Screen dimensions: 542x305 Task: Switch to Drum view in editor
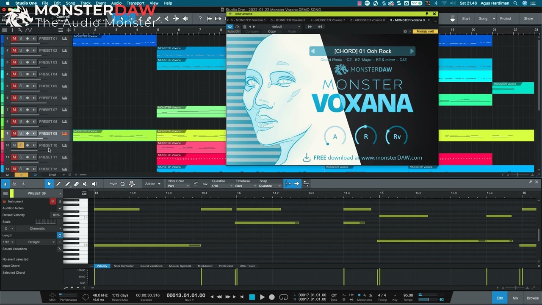click(14, 184)
